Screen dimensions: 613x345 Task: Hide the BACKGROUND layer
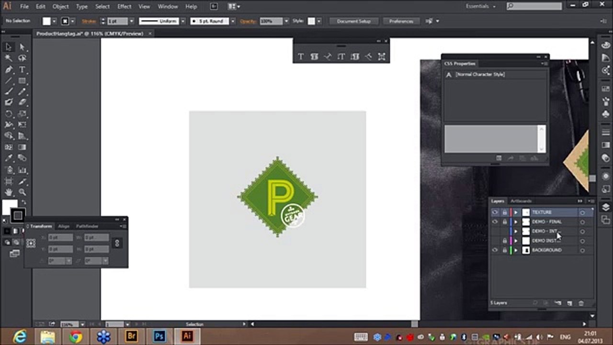point(495,250)
